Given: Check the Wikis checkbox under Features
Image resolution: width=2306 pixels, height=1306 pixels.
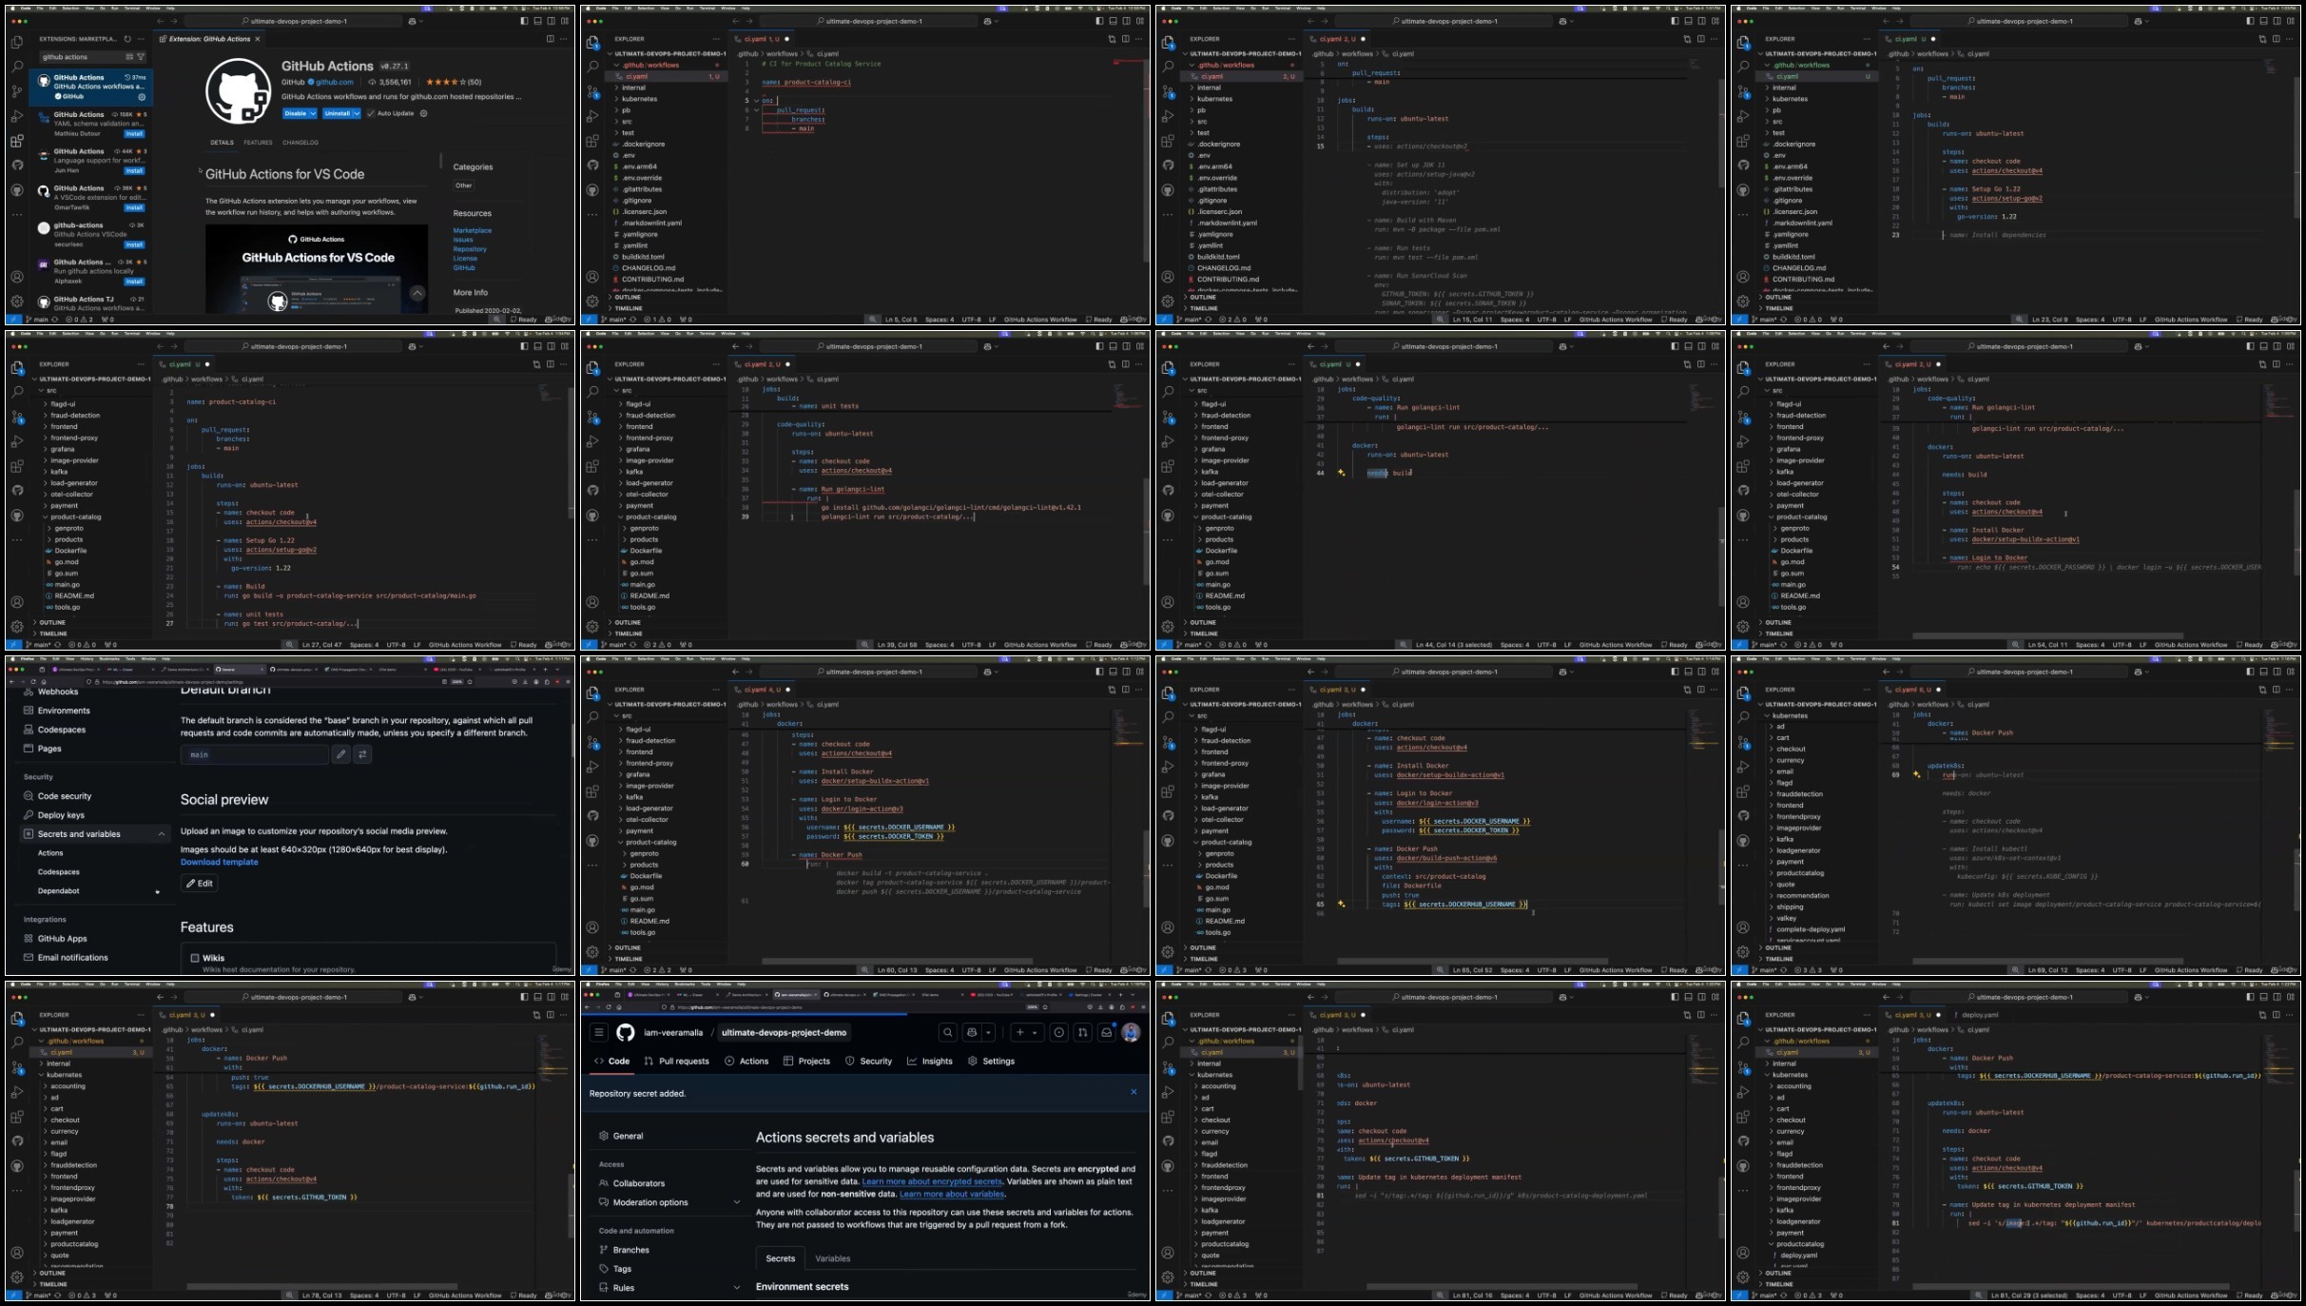Looking at the screenshot, I should 195,958.
